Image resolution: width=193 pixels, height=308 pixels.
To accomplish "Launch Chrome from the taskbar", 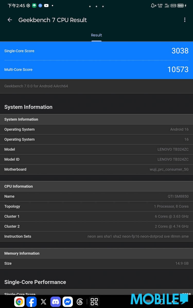I will point(19,302).
